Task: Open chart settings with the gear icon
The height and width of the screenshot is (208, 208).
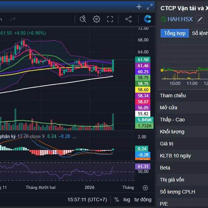Action: pyautogui.click(x=96, y=19)
